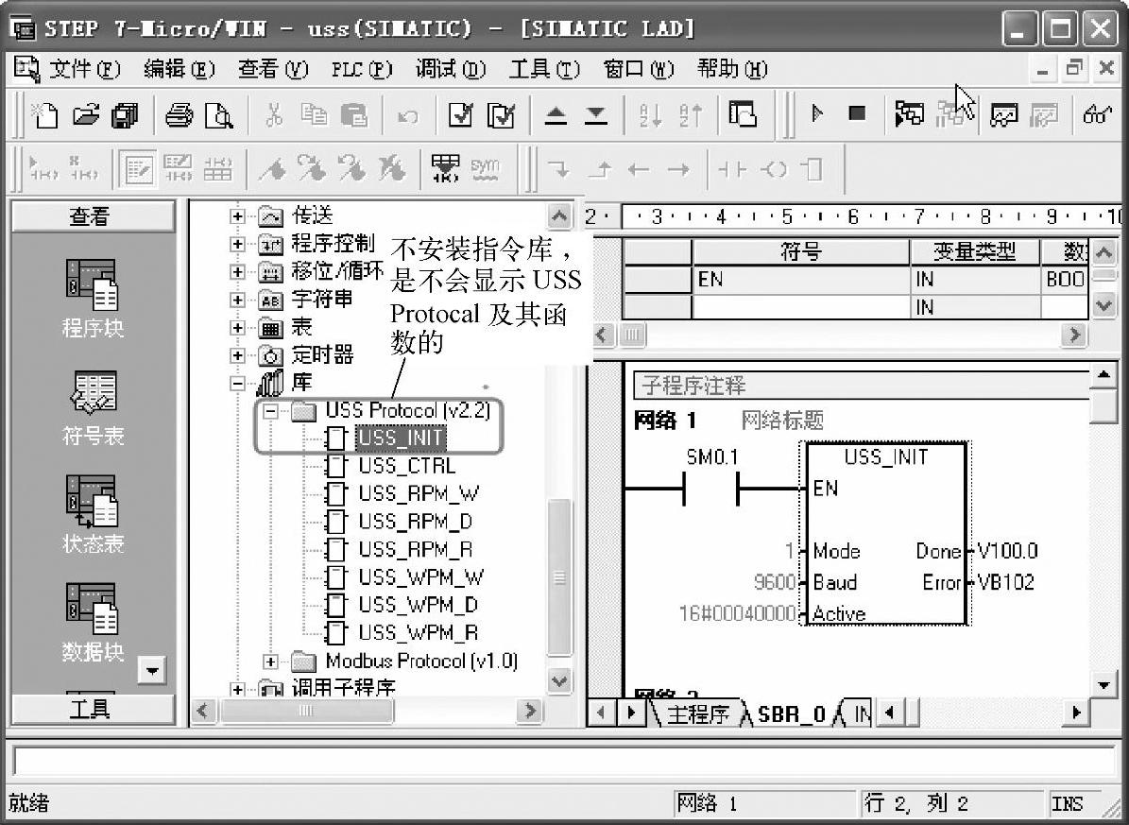Open Program Block in view bar

coord(93,299)
